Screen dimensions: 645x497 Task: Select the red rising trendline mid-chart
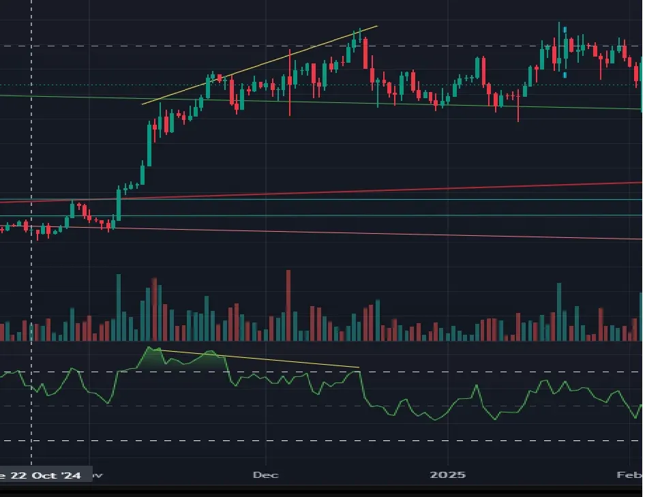(321, 192)
